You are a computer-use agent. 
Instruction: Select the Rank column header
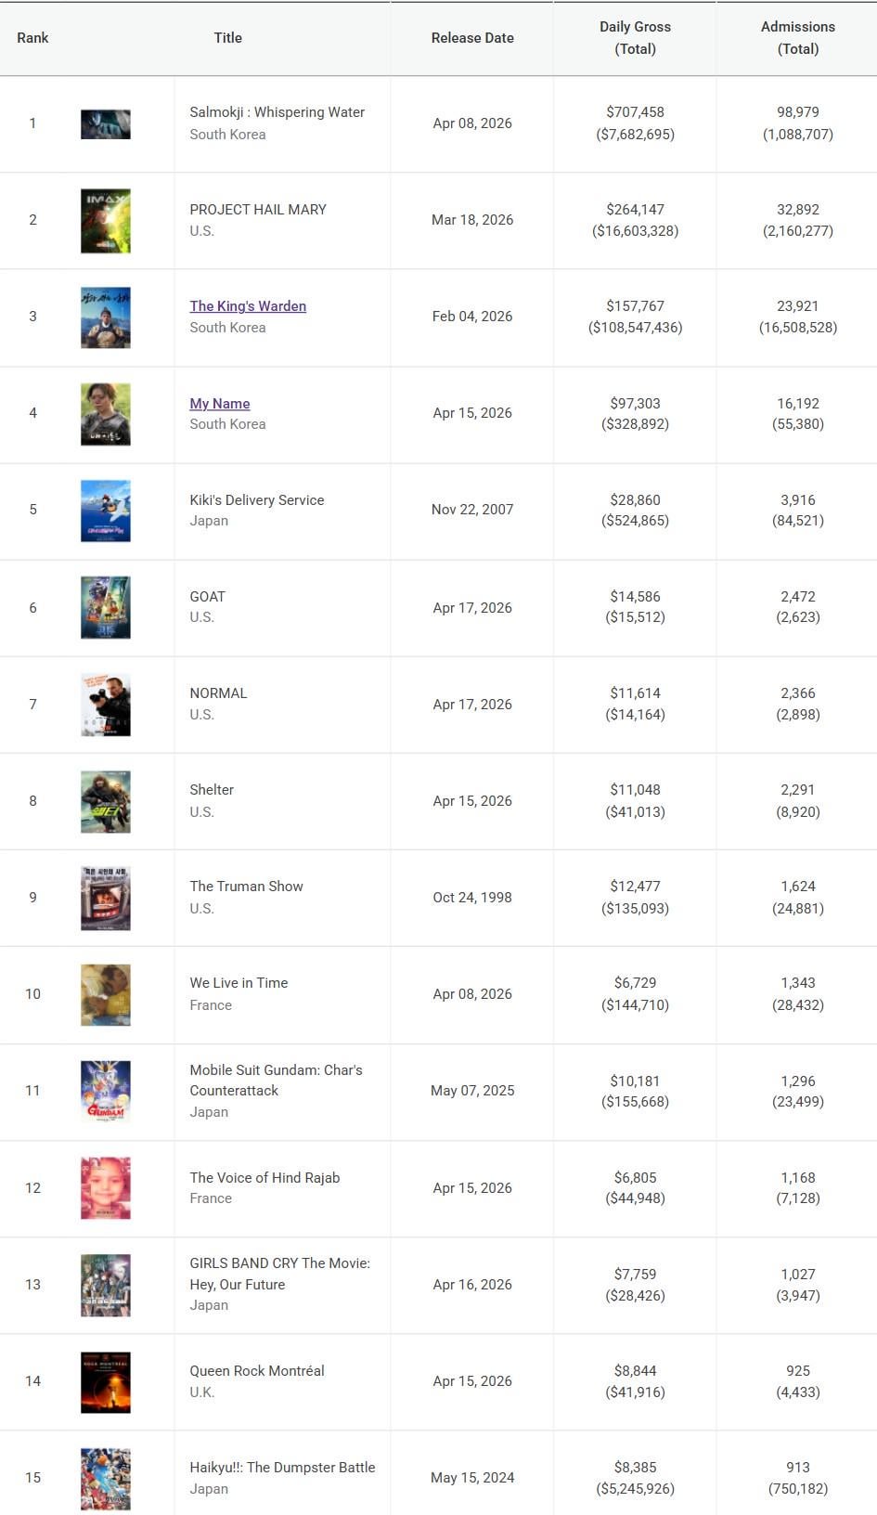[32, 38]
